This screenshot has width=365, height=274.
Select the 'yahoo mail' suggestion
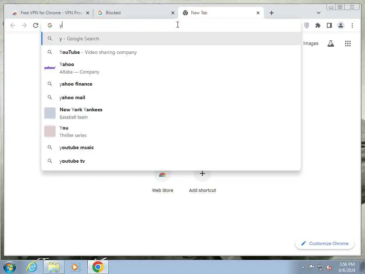(171, 97)
